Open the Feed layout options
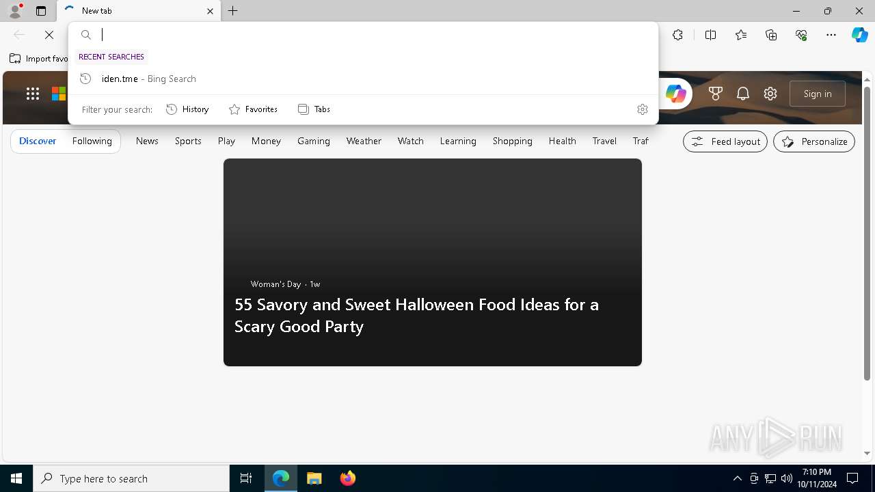Screen dimensions: 875x492 pos(725,141)
